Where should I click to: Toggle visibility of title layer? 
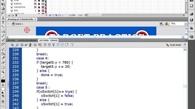click(x=35, y=11)
